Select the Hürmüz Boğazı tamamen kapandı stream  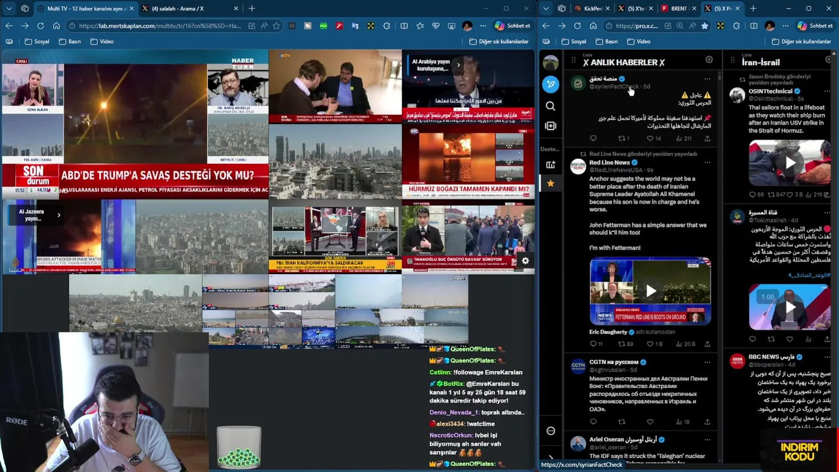tap(469, 162)
